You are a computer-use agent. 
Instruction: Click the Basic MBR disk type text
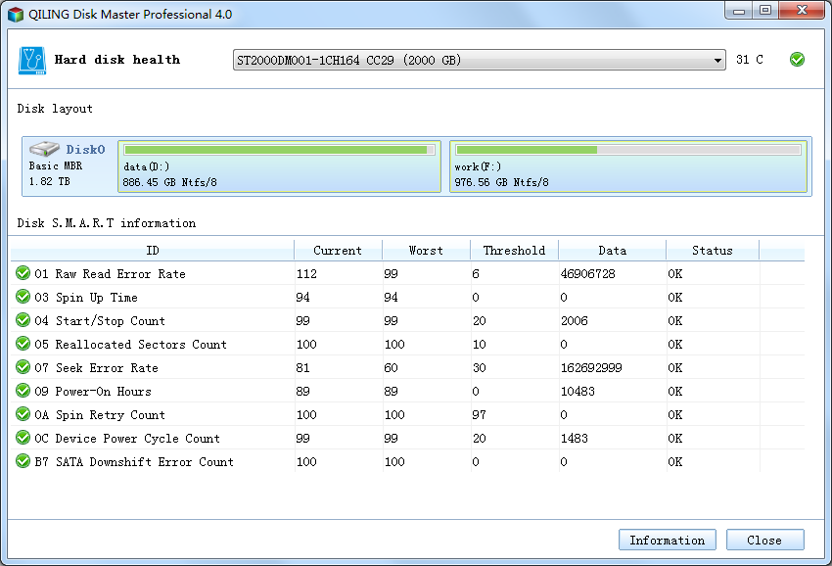pyautogui.click(x=55, y=165)
